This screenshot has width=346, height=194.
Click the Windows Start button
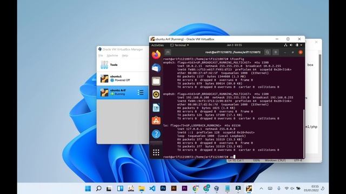point(88,189)
